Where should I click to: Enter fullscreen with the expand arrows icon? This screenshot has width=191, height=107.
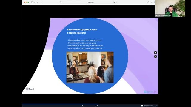coord(156,106)
